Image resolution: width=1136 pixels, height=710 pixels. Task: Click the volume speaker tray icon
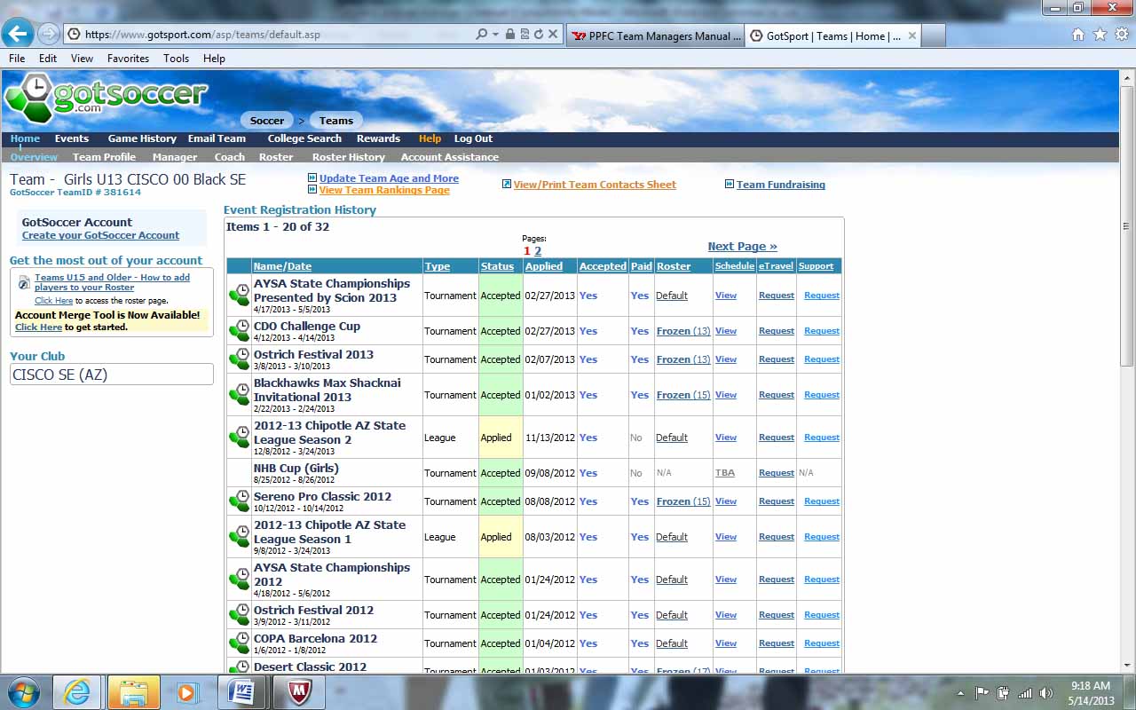[x=1046, y=693]
